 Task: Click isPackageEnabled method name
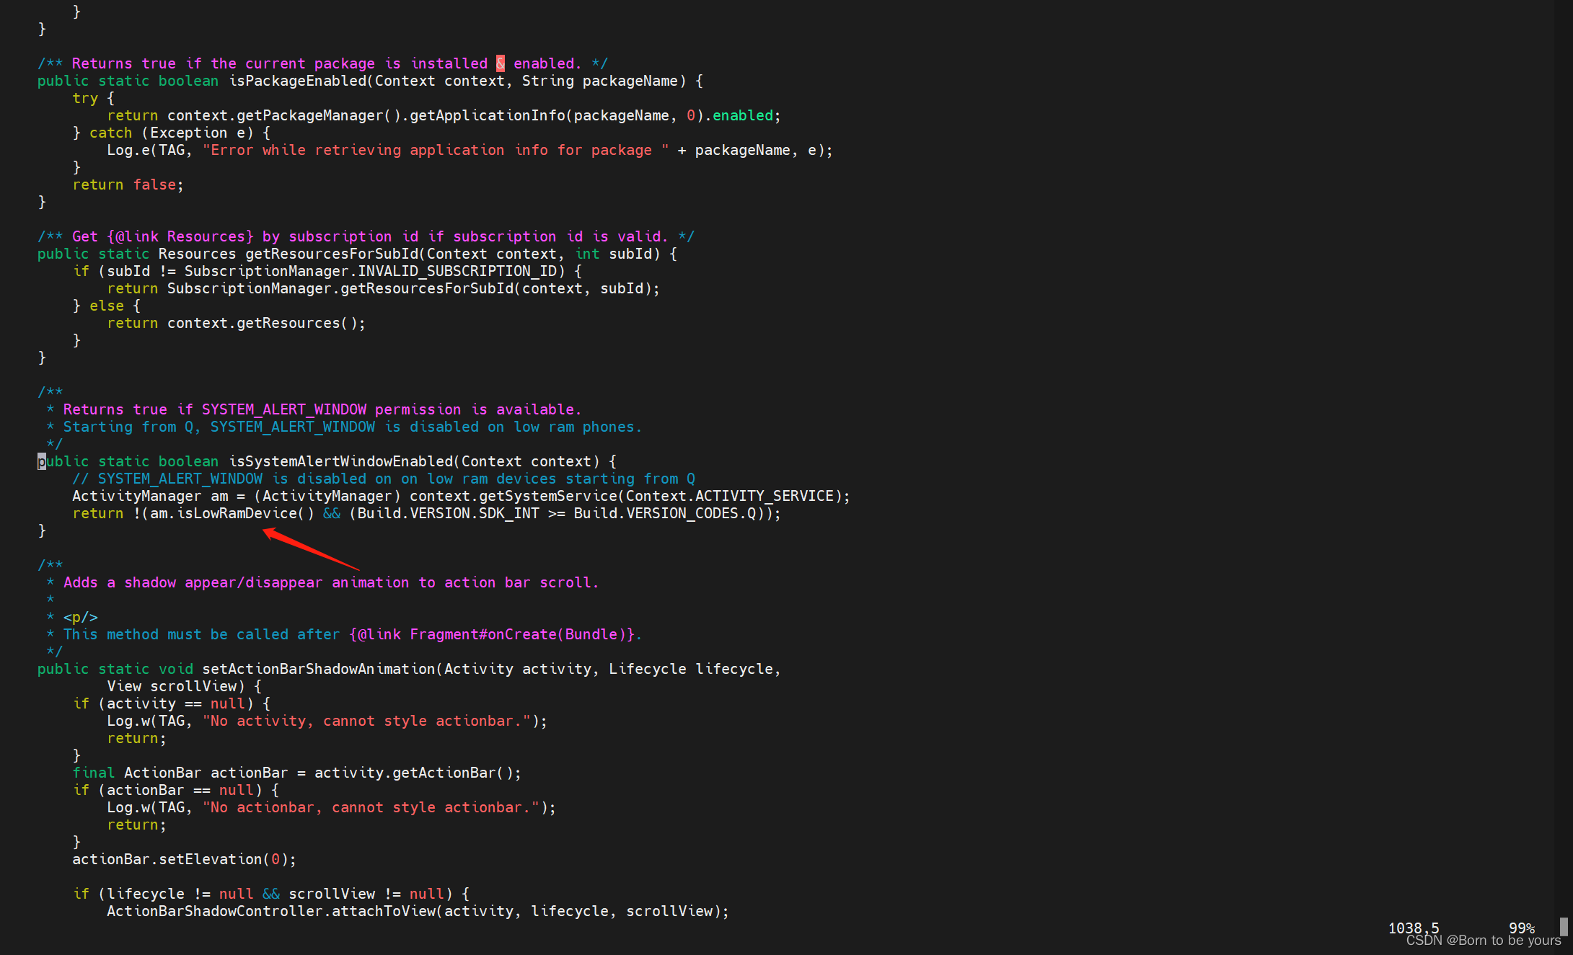tap(298, 81)
